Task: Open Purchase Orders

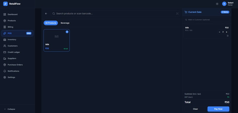Action: pyautogui.click(x=17, y=65)
